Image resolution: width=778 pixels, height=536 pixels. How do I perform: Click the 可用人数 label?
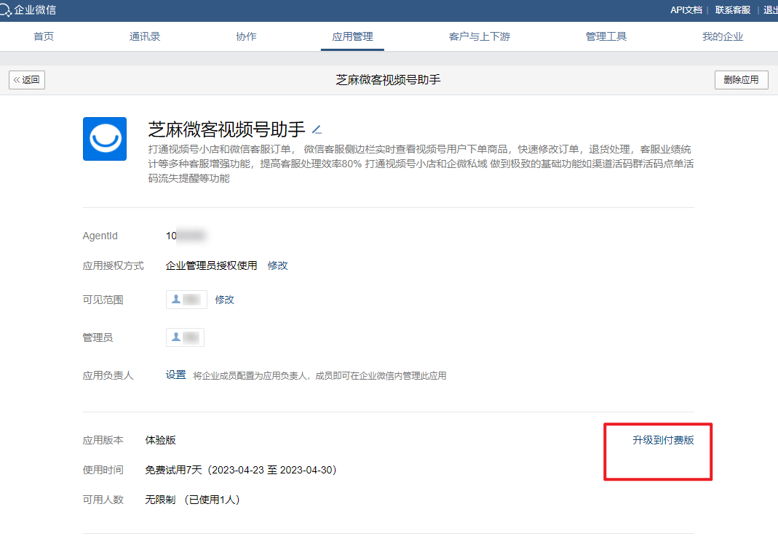pos(103,500)
